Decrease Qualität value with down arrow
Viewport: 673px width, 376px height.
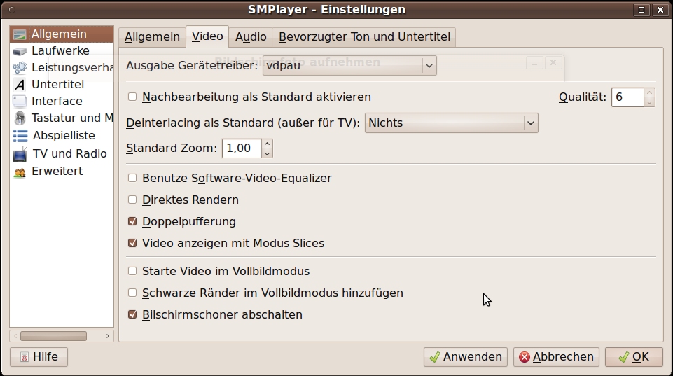pyautogui.click(x=649, y=102)
